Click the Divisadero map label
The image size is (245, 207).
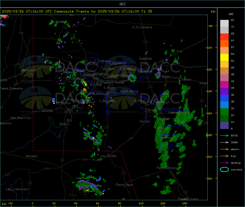[x=59, y=21]
